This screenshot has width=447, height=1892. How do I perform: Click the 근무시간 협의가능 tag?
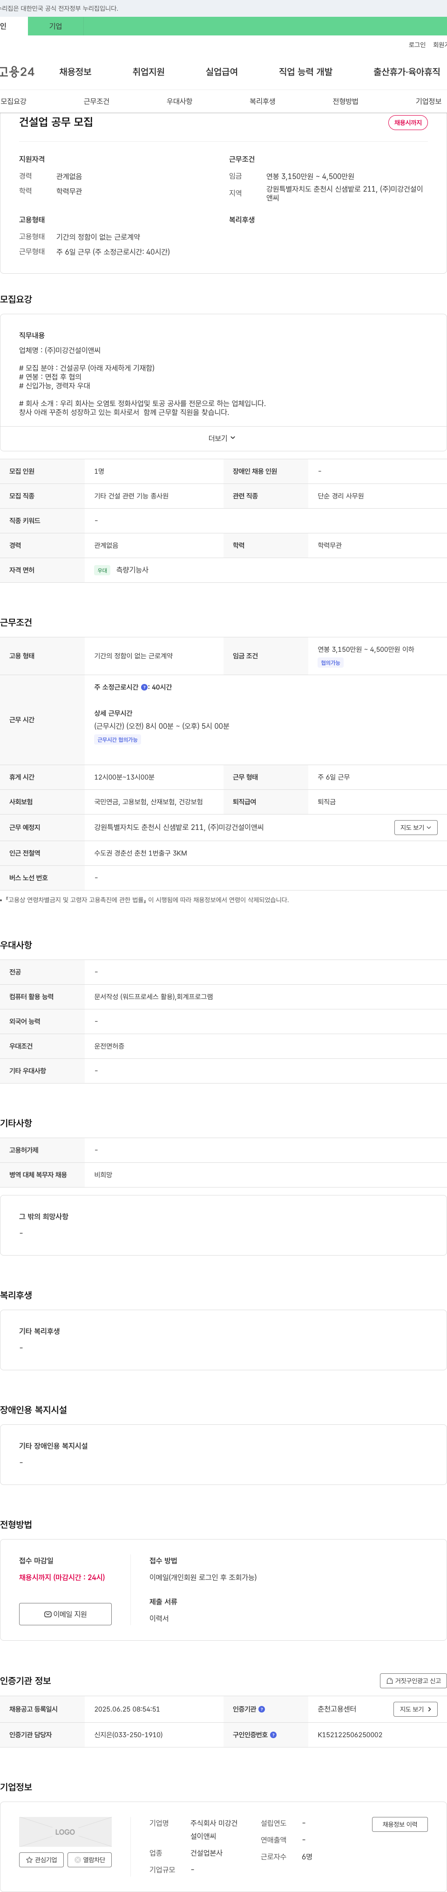(x=117, y=739)
